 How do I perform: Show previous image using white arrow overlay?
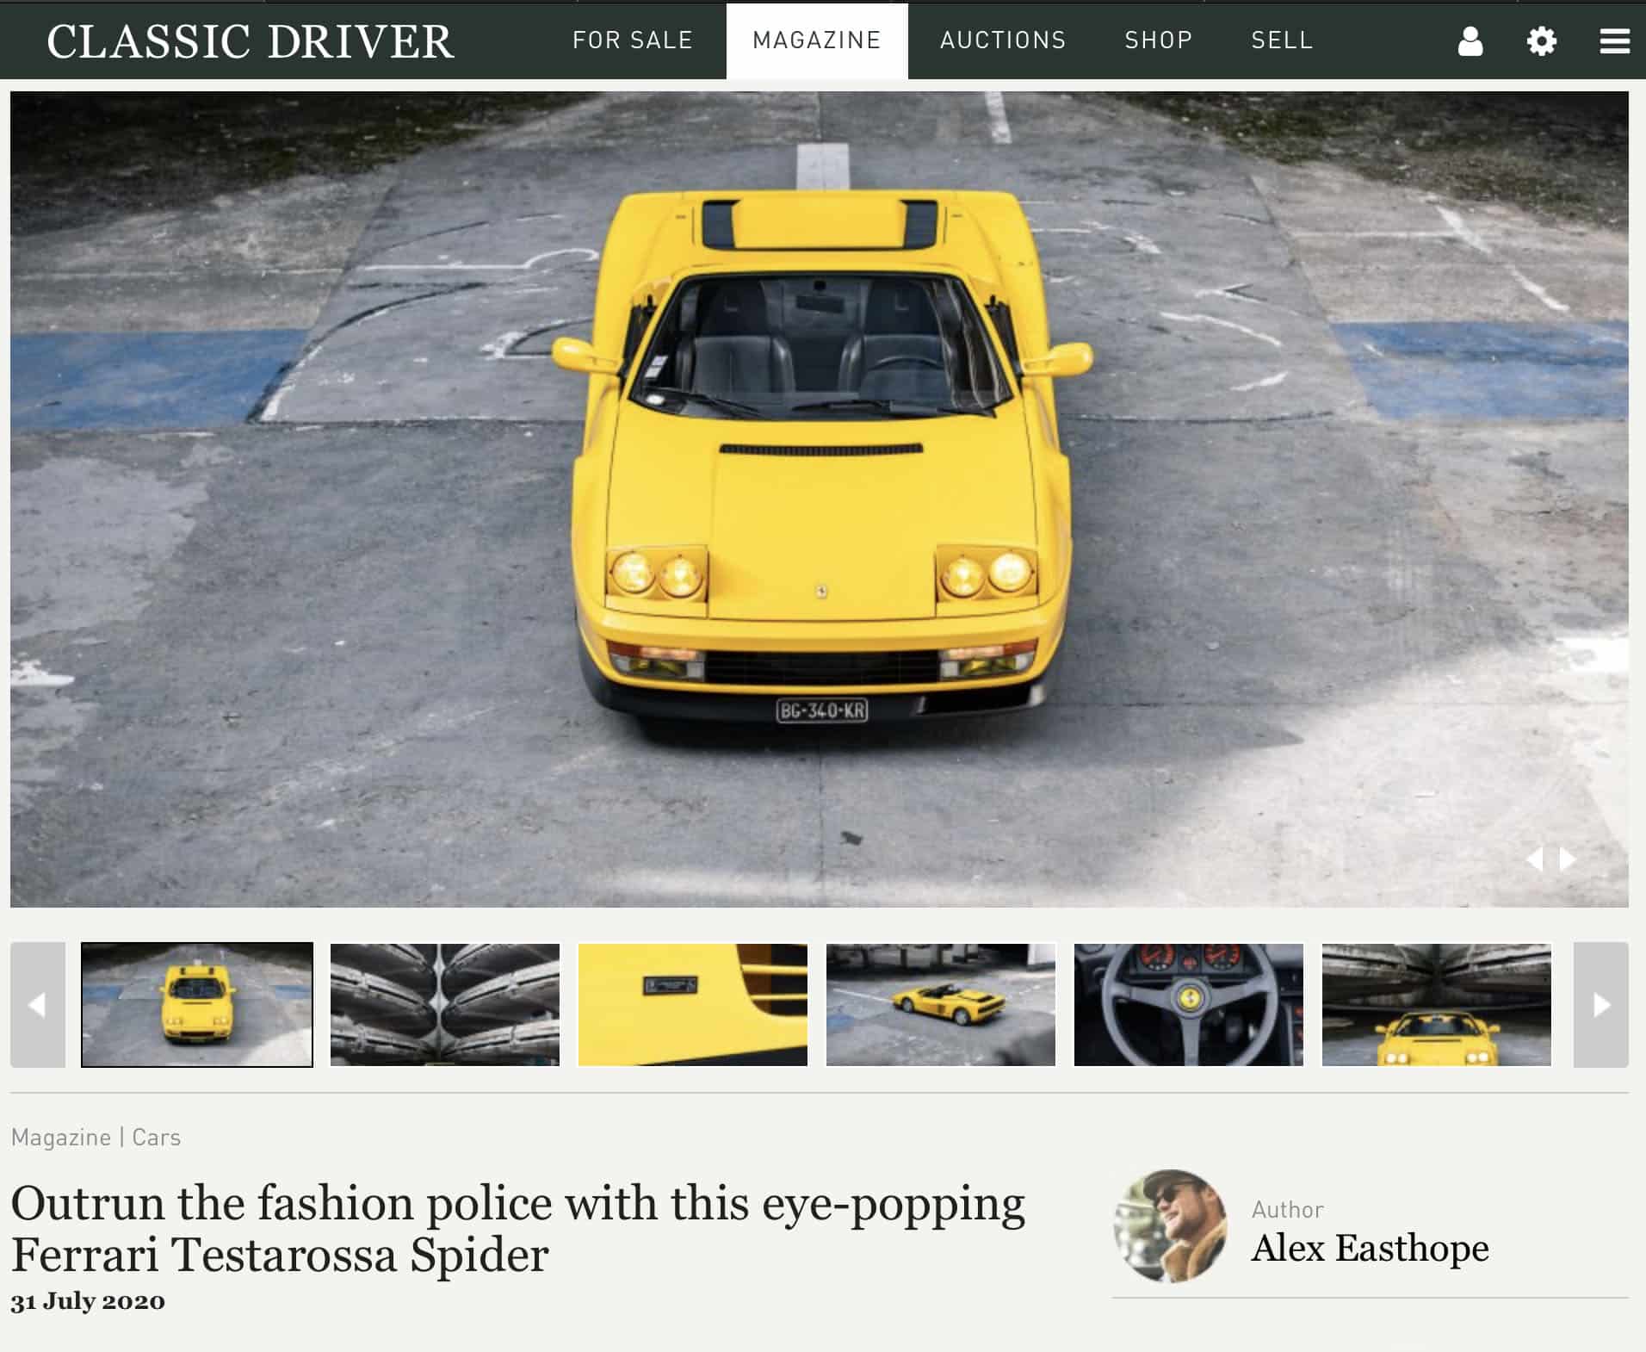point(1534,859)
